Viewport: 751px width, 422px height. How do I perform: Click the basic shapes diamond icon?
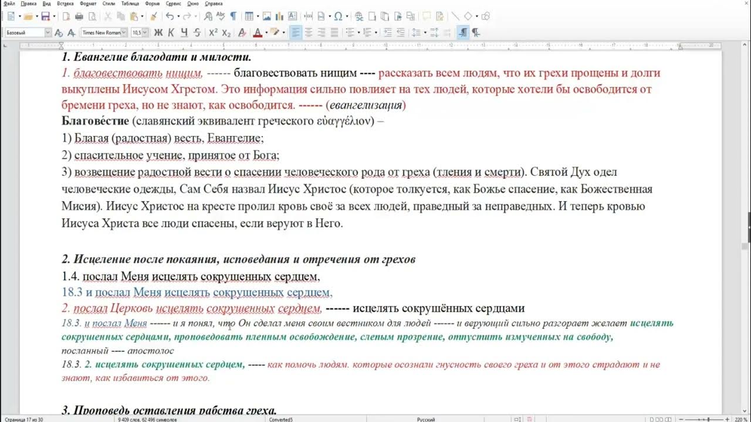[468, 16]
